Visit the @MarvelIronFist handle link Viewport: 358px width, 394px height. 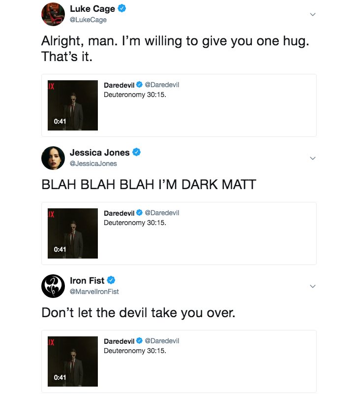94,291
